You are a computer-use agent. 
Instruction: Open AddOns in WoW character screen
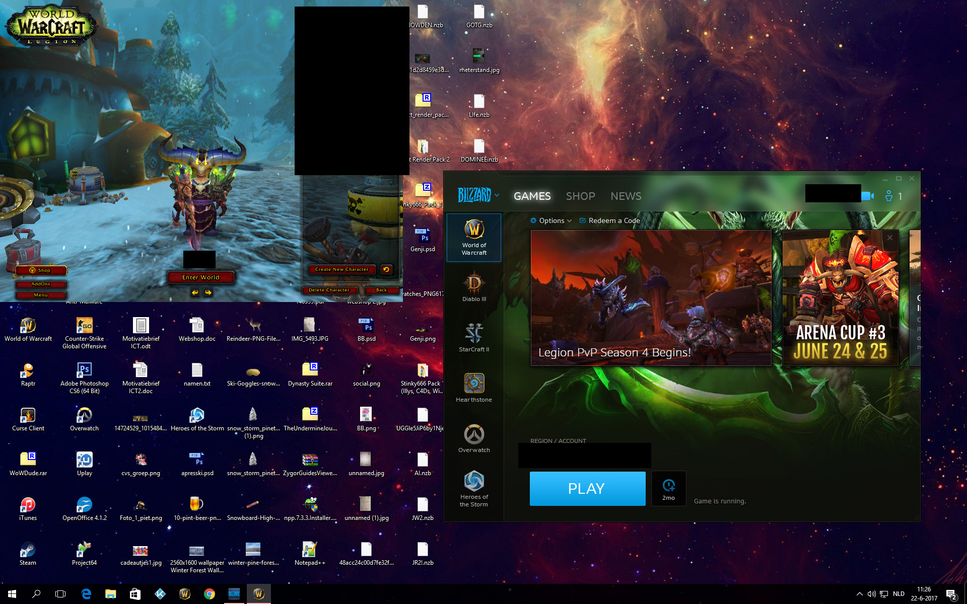pos(40,284)
